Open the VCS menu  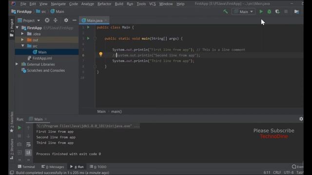[153, 4]
